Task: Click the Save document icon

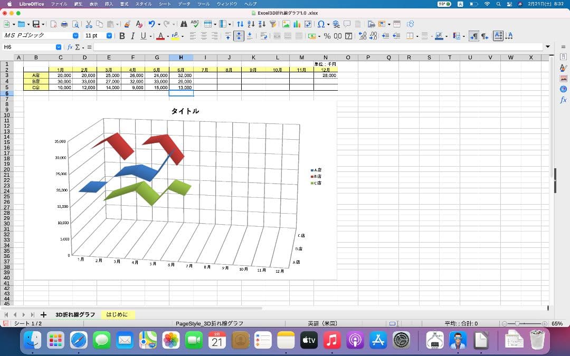Action: [36, 24]
